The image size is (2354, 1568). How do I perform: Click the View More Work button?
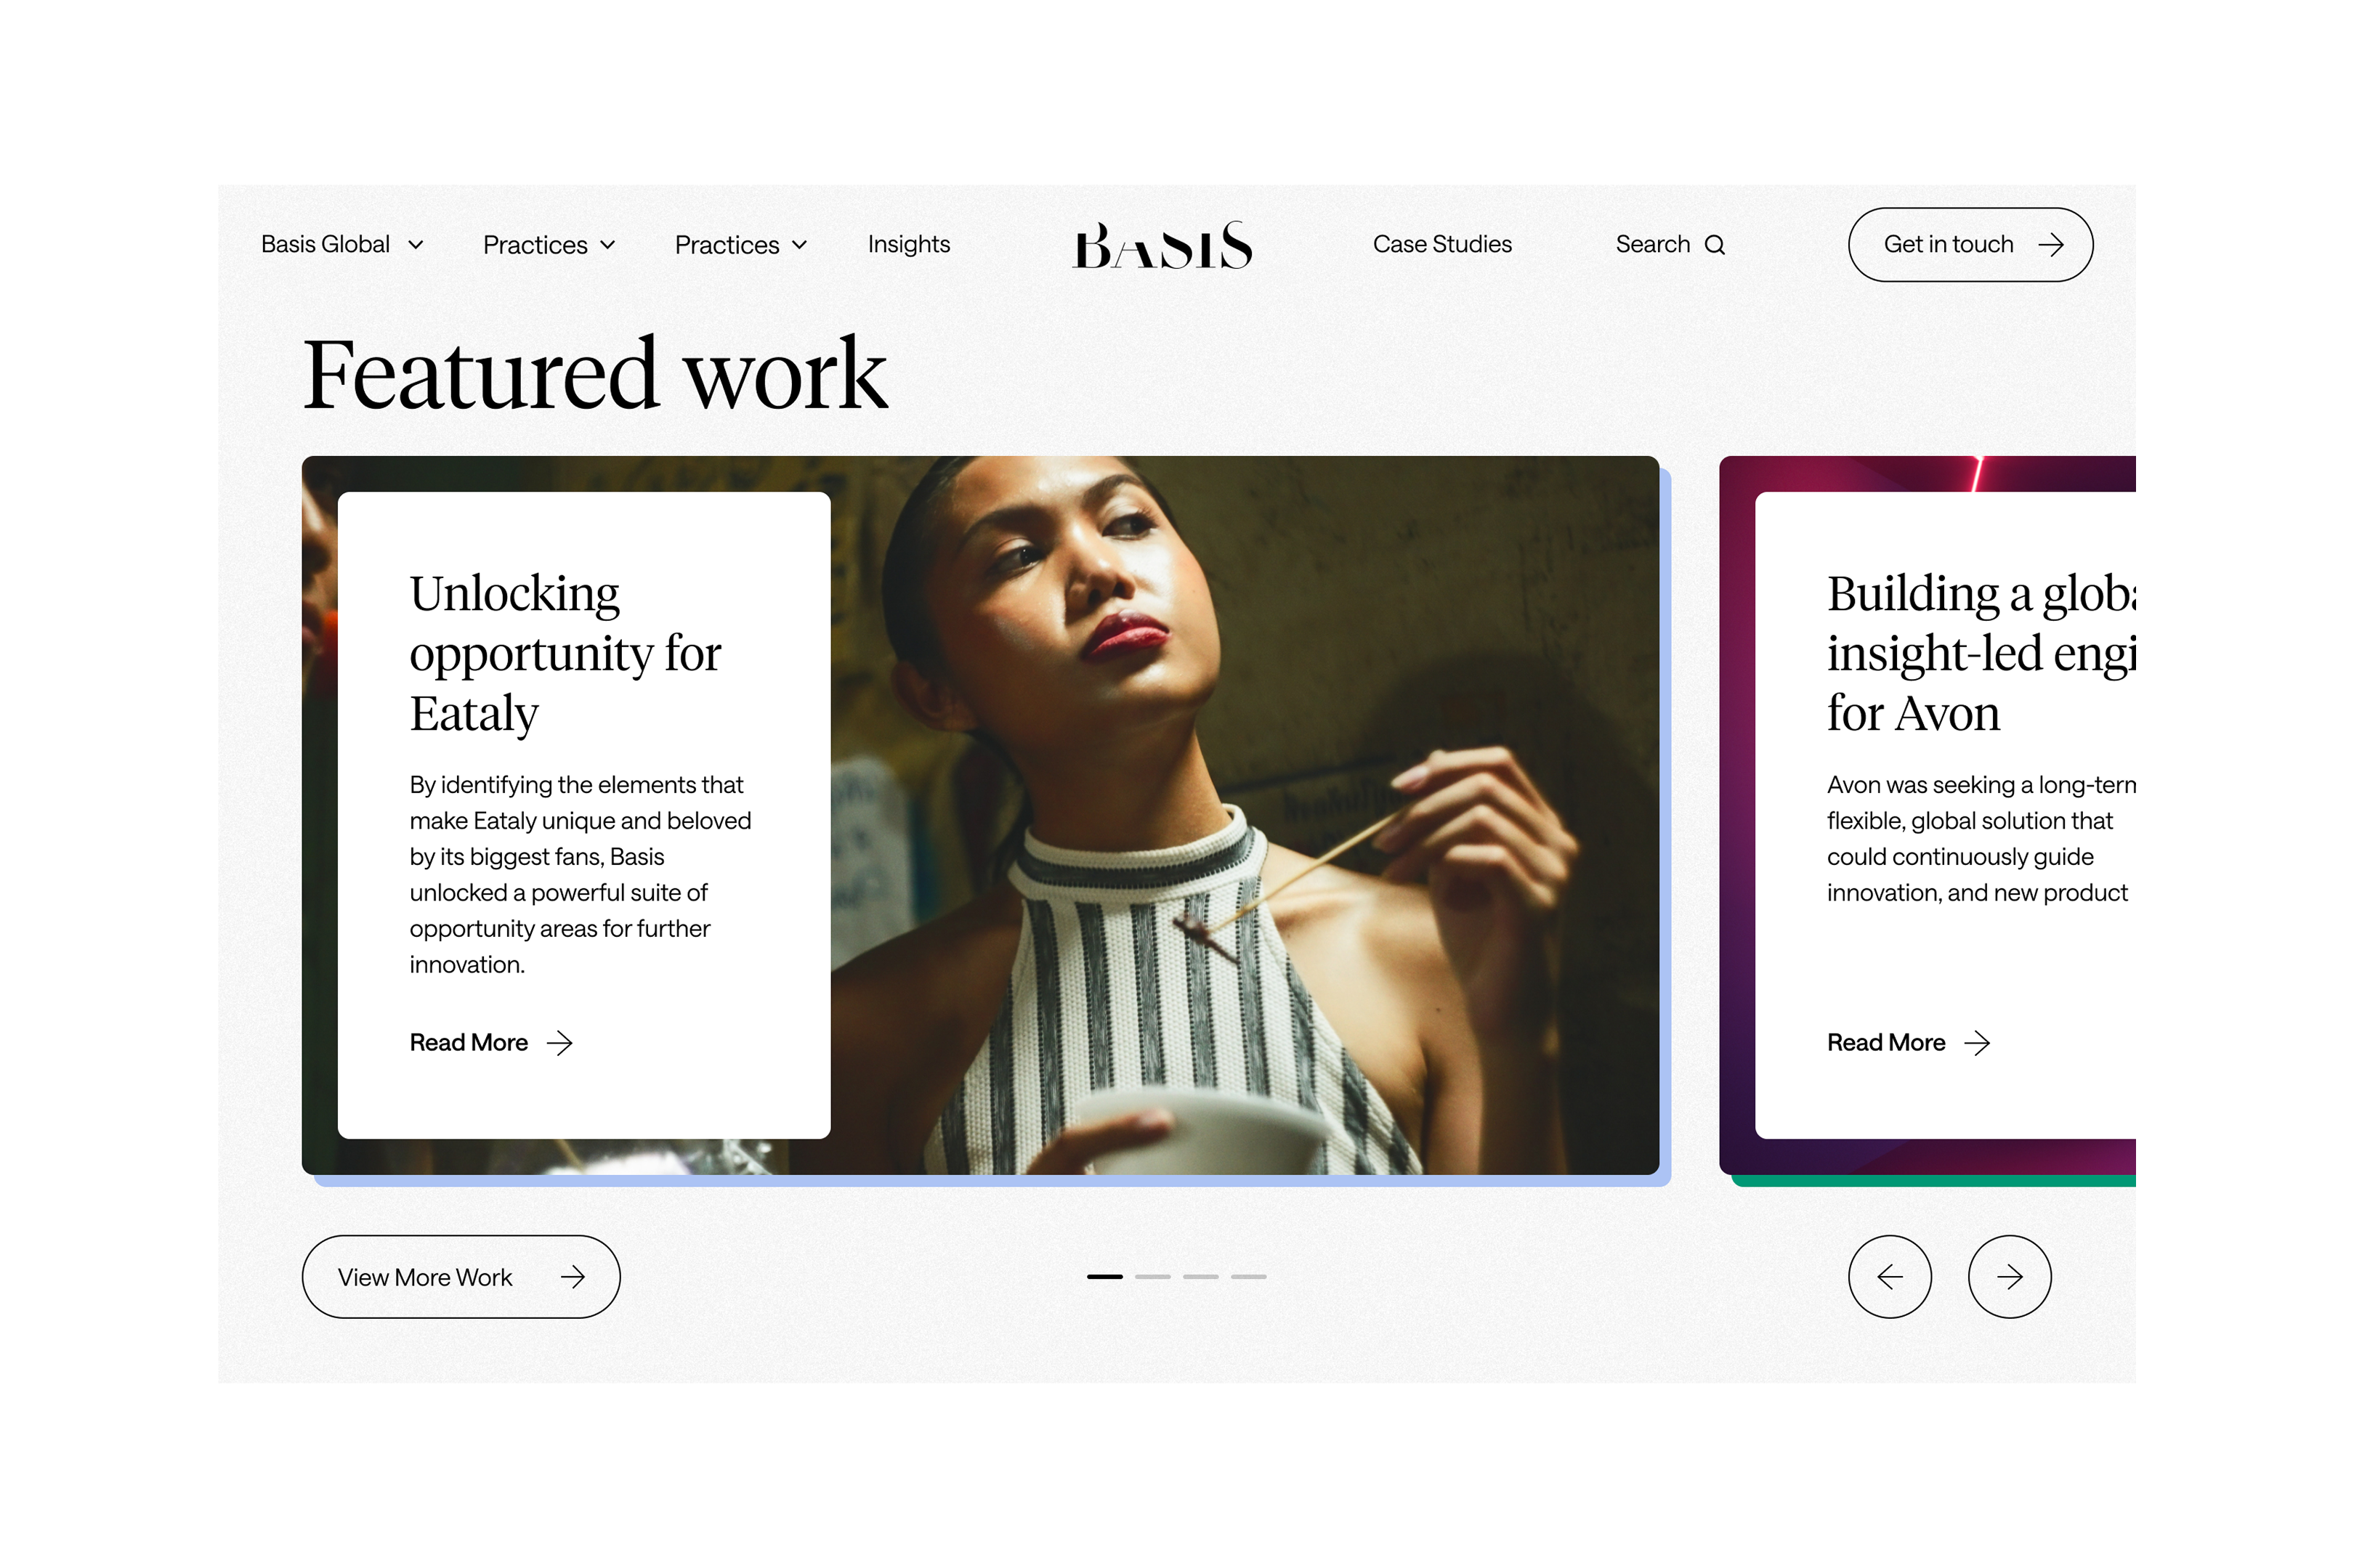click(460, 1277)
